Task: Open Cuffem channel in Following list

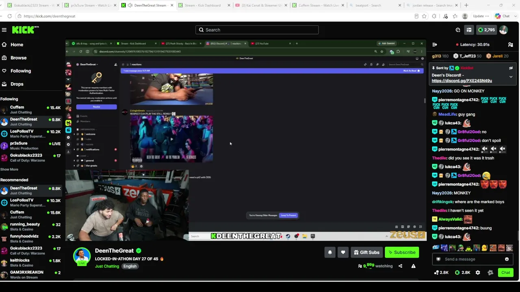Action: [31, 109]
